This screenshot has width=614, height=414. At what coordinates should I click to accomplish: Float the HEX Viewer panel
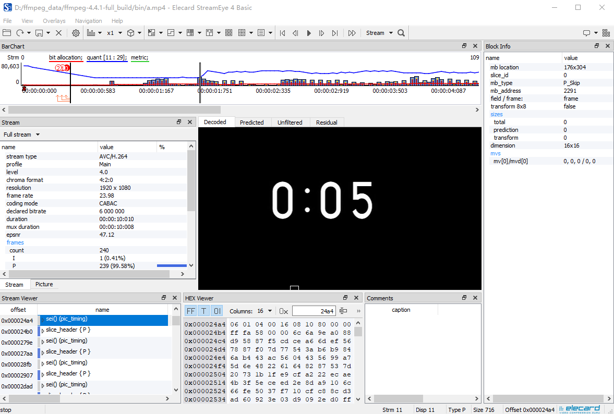click(345, 298)
